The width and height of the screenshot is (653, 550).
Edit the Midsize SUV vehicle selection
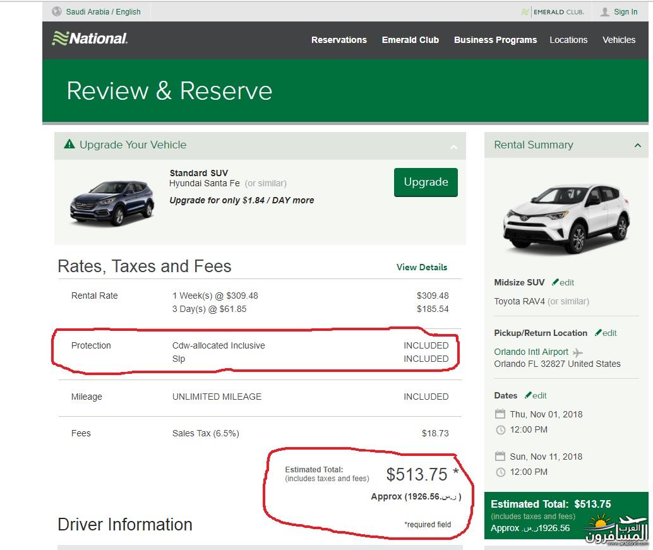pos(566,282)
